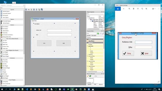Expand Photos image to fullscreen arrow

159,82
